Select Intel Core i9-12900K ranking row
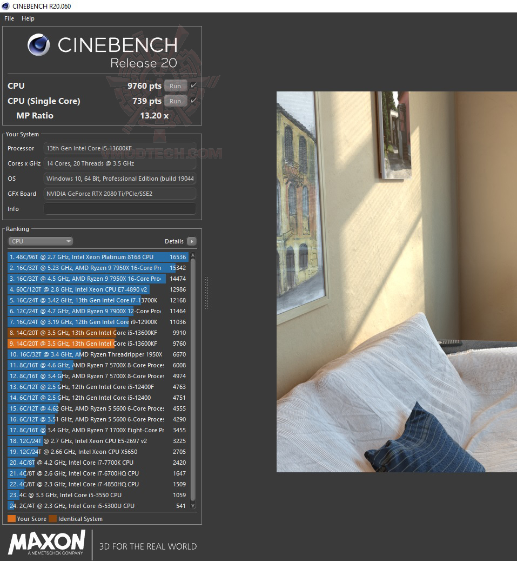This screenshot has height=561, width=517. (x=98, y=322)
